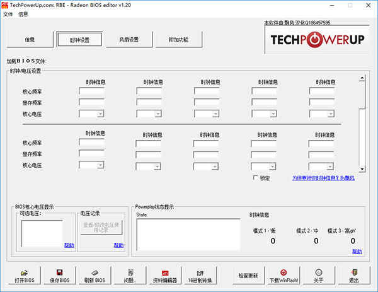Click the 模式 1 - 低 value 0
Screen dimensions: 378x292
273,241
